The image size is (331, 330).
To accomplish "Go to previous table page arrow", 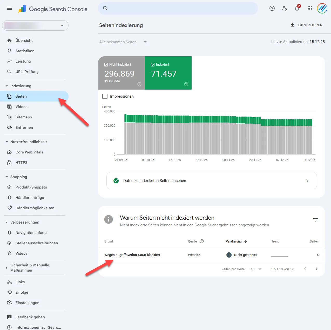I will (x=305, y=269).
